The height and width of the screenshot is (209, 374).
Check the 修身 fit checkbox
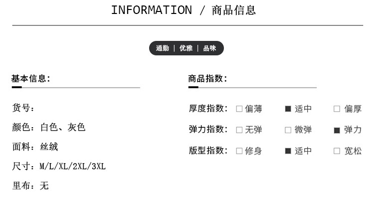[239, 151]
